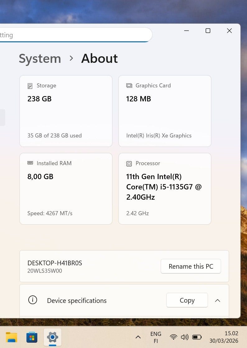Navigate back to System breadcrumb

[40, 58]
